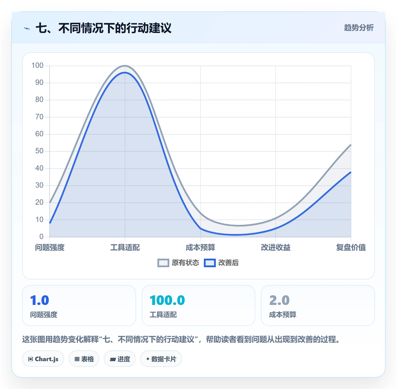397x389 pixels.
Task: Toggle the 原有状态 legend swatch
Action: (163, 263)
